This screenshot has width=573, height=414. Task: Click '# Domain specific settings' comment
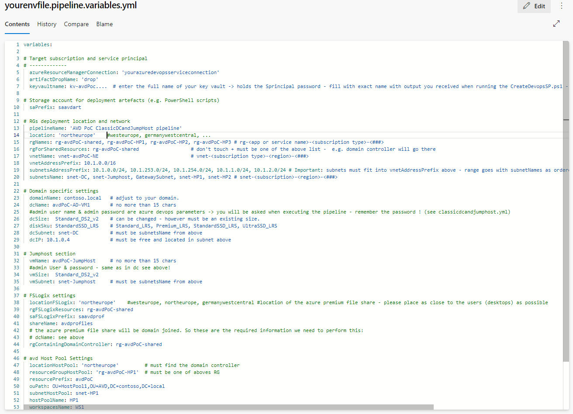pos(61,191)
